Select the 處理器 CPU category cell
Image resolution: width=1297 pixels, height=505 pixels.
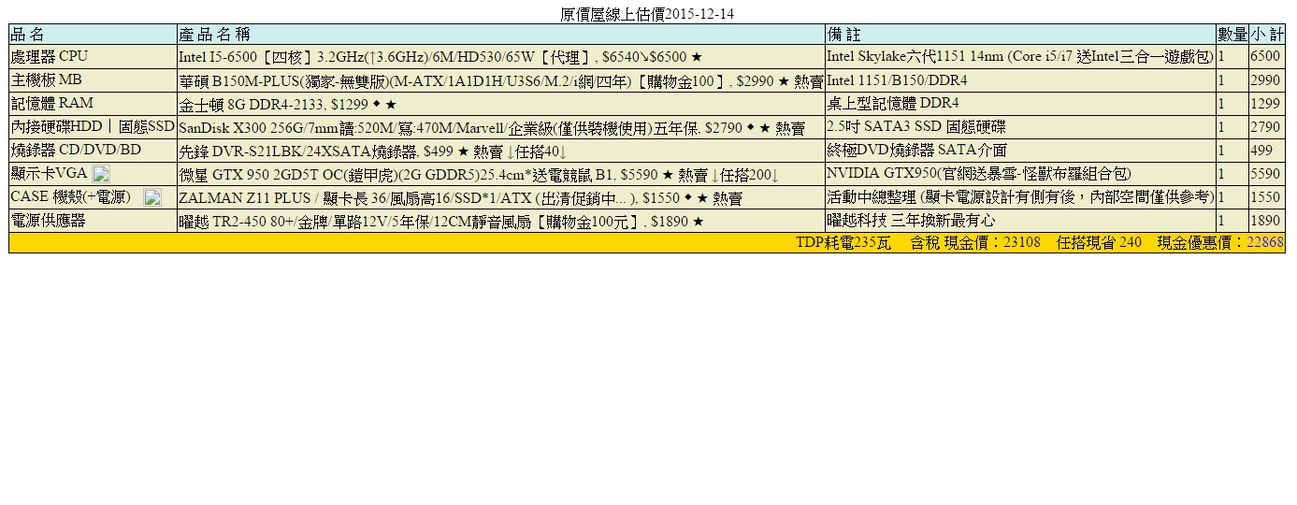(93, 56)
